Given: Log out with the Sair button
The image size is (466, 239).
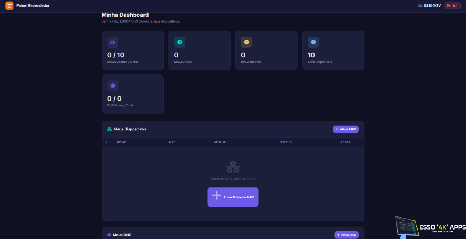Looking at the screenshot, I should pyautogui.click(x=453, y=5).
